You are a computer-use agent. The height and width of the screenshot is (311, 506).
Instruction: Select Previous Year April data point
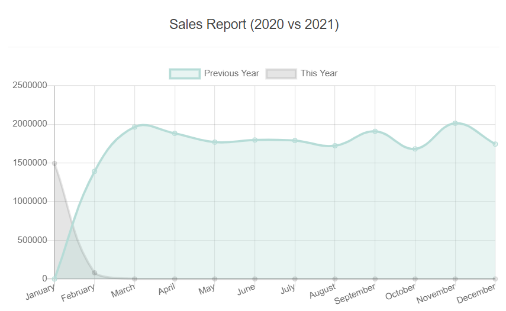tap(175, 134)
